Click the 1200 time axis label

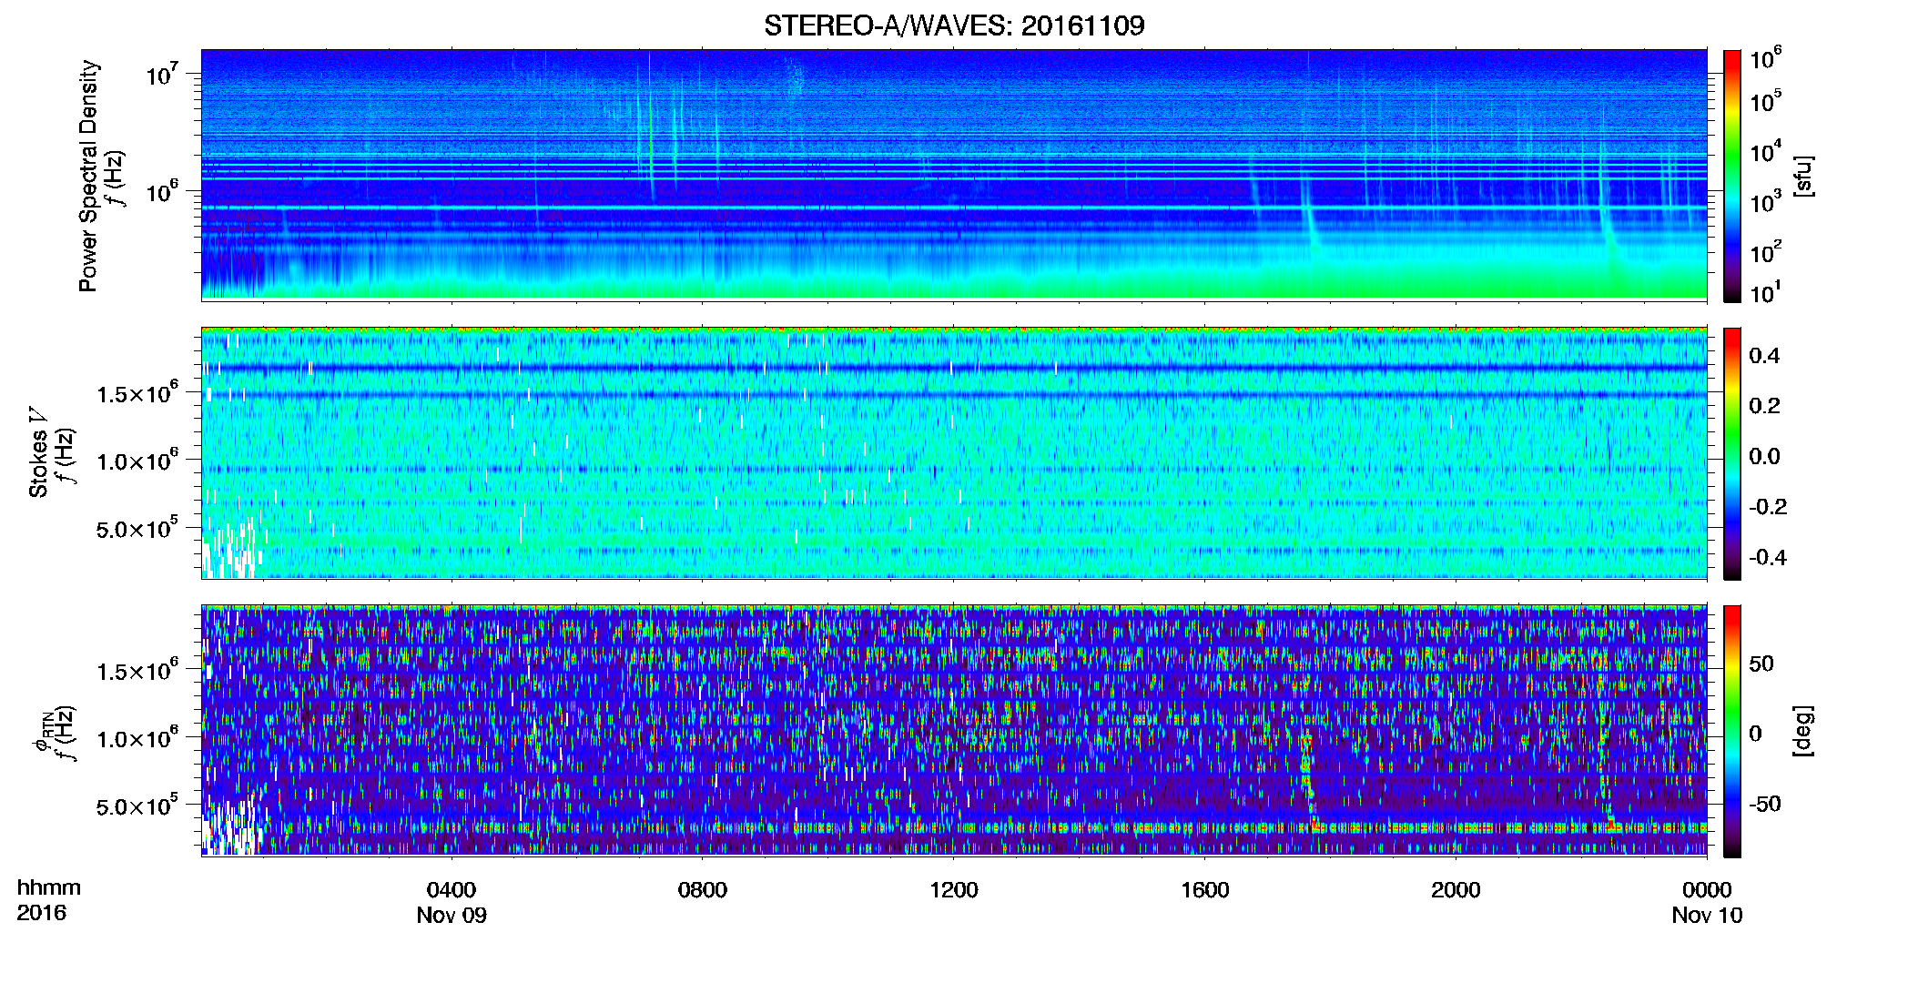tap(953, 890)
